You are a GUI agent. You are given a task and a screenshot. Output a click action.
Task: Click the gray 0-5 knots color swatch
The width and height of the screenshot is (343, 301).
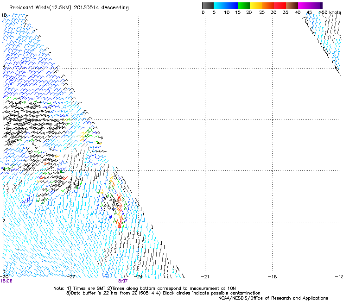click(x=208, y=6)
